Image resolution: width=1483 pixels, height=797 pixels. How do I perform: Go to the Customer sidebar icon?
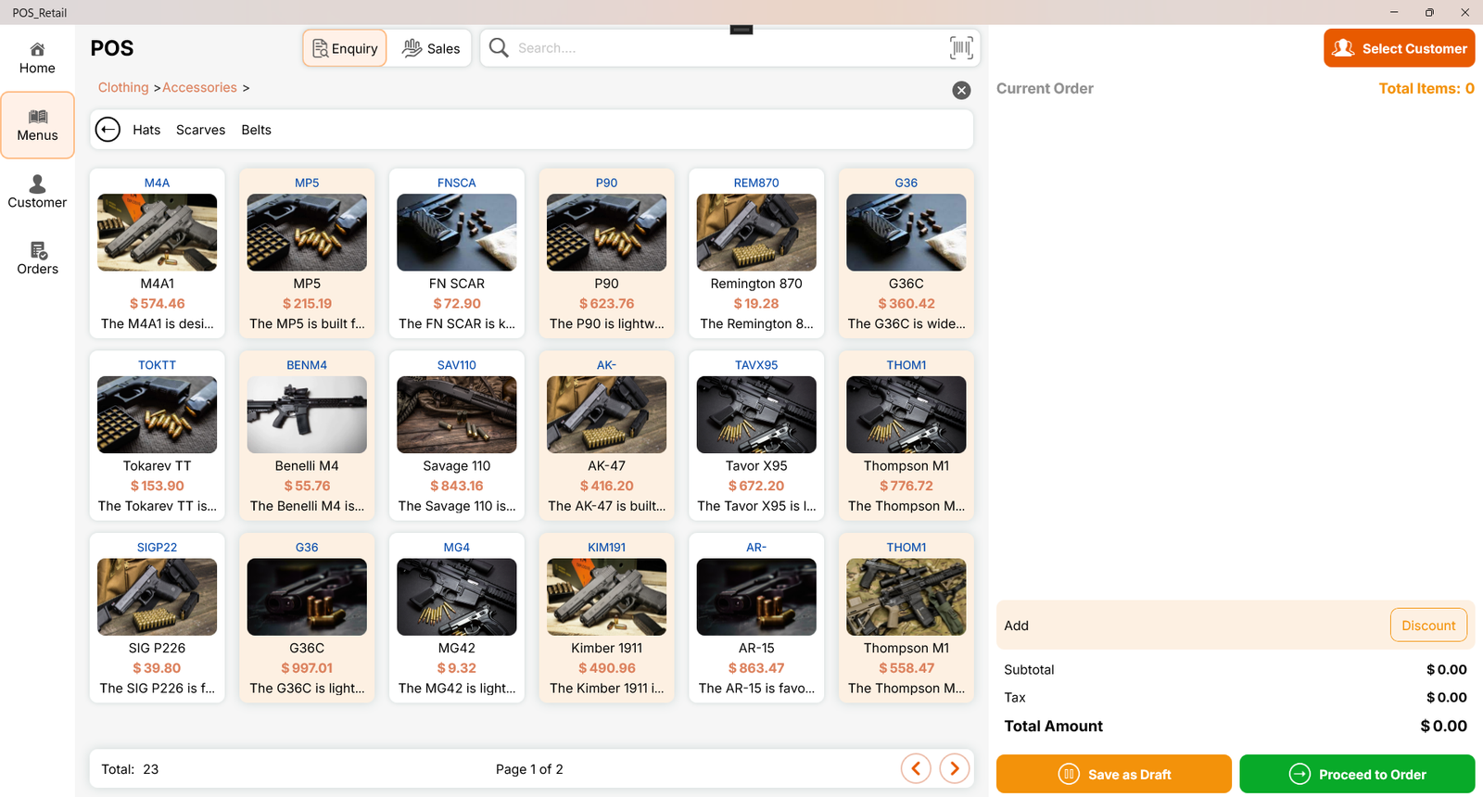pos(37,192)
